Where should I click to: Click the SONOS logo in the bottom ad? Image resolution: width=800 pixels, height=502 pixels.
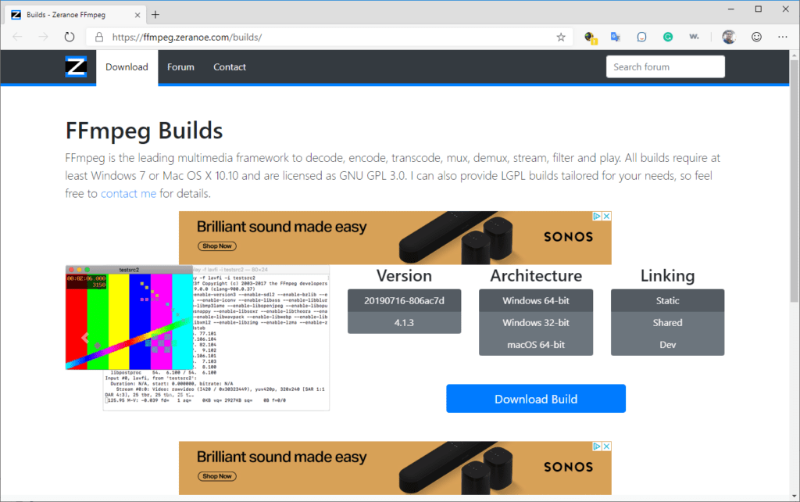point(569,468)
